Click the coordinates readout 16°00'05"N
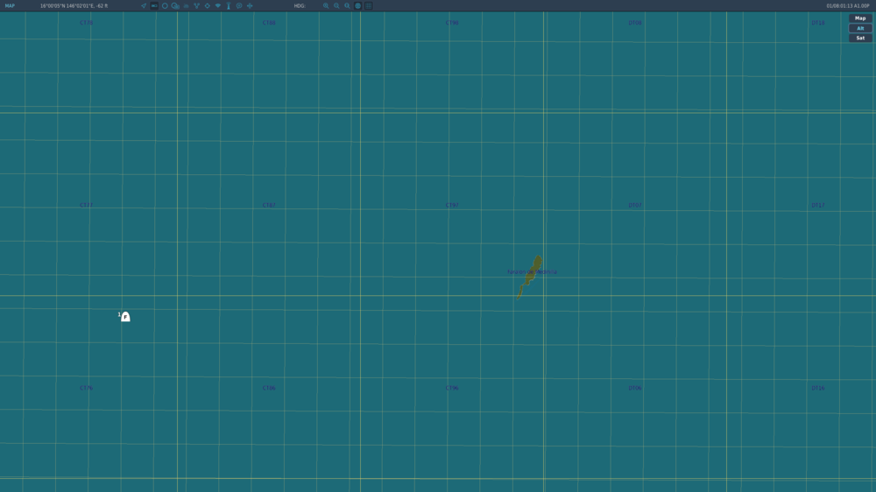Image resolution: width=876 pixels, height=492 pixels. pos(74,5)
